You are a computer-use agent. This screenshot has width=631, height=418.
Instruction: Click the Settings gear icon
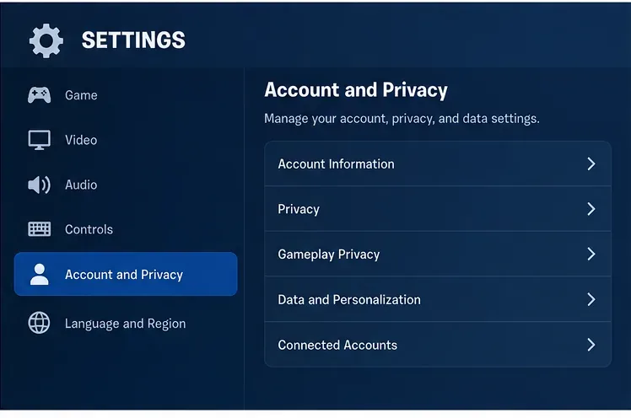(46, 40)
